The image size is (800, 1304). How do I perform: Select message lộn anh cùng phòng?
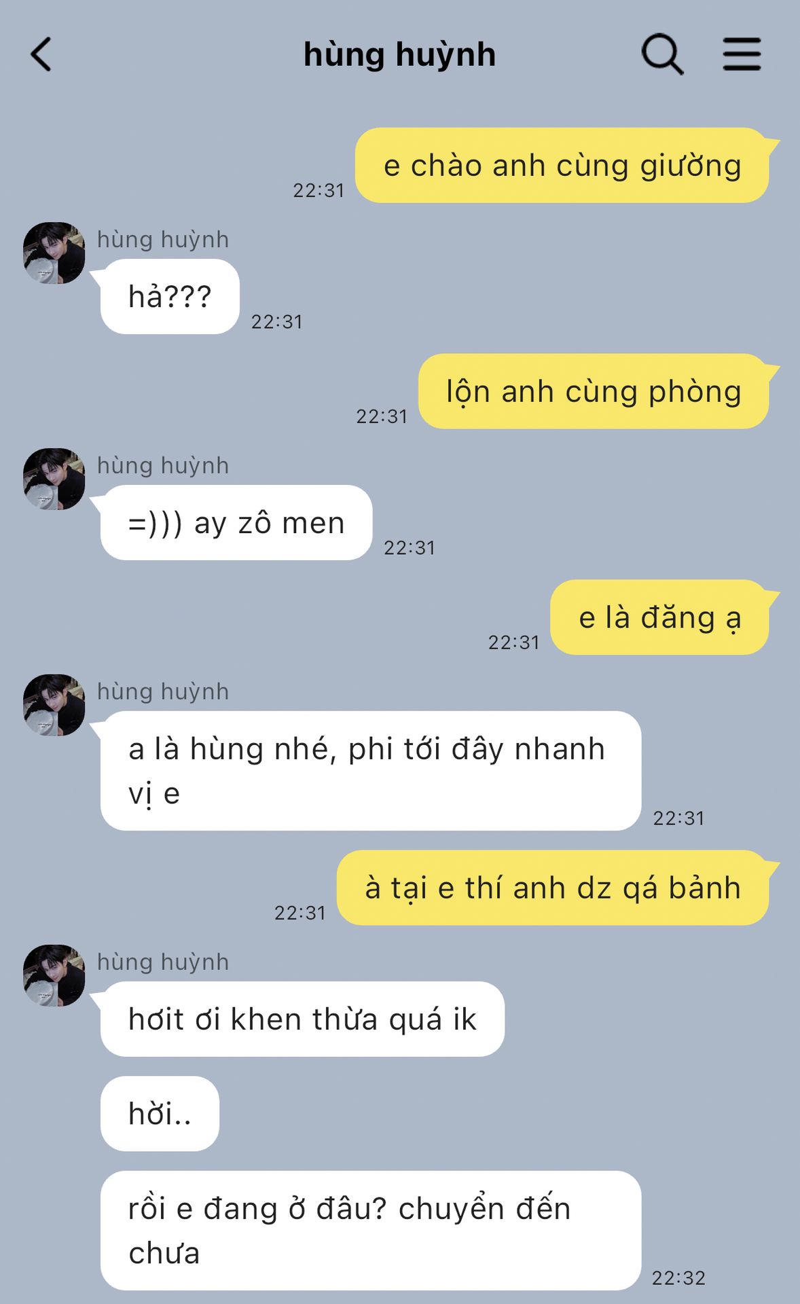point(594,391)
